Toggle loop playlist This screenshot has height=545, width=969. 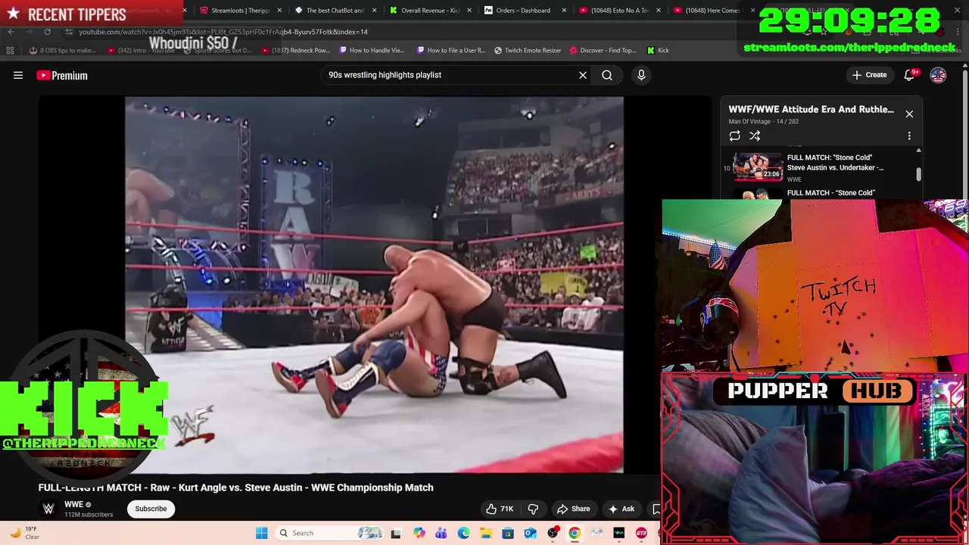(734, 136)
